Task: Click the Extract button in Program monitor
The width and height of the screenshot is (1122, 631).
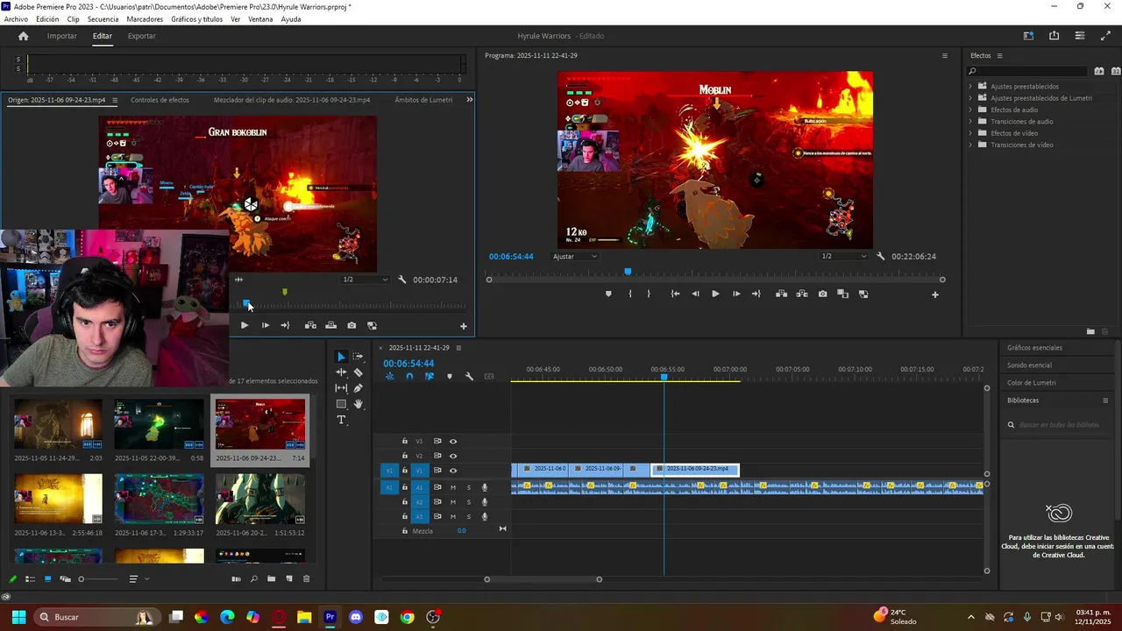Action: 801,294
